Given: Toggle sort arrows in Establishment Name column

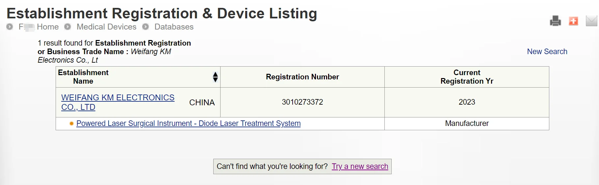Looking at the screenshot, I should click(x=215, y=77).
